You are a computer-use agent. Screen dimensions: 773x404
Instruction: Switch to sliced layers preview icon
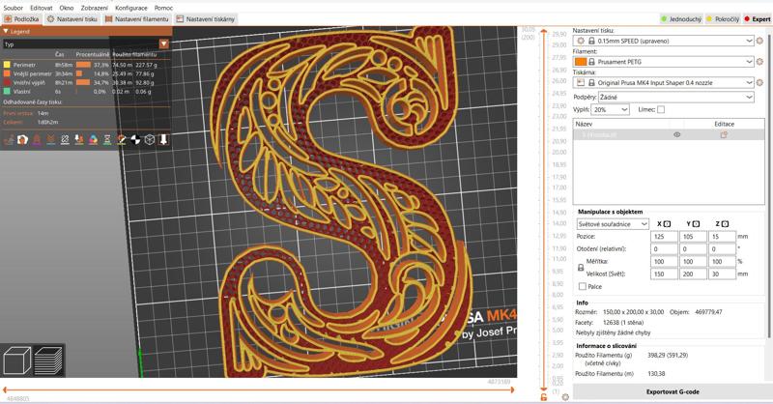coord(47,361)
